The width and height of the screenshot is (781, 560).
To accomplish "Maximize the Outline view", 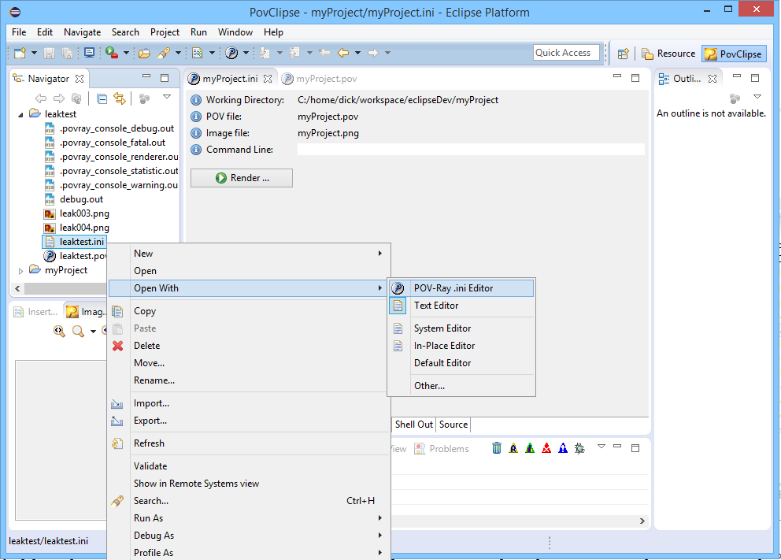I will click(755, 78).
